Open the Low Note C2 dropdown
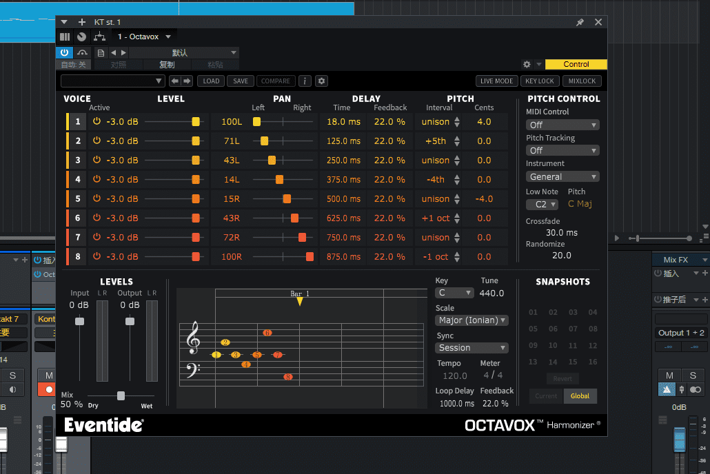Image resolution: width=710 pixels, height=474 pixels. [x=542, y=204]
